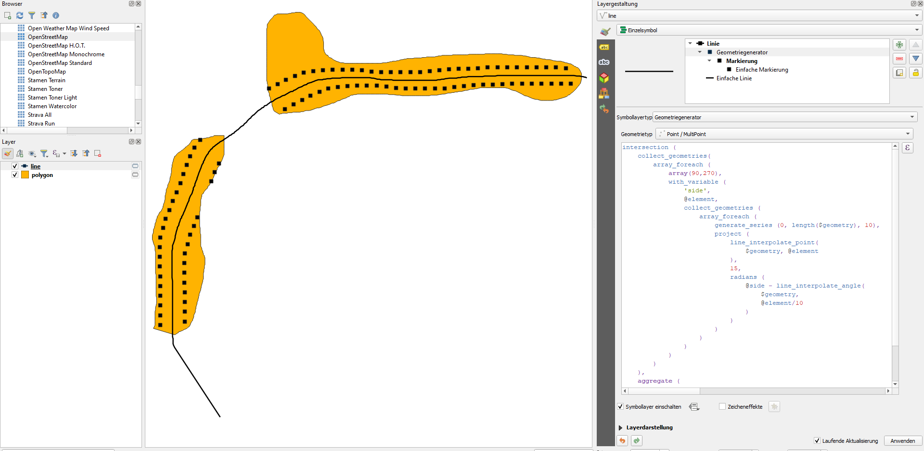Select the polygon layer name
Image resolution: width=924 pixels, height=451 pixels.
(42, 175)
